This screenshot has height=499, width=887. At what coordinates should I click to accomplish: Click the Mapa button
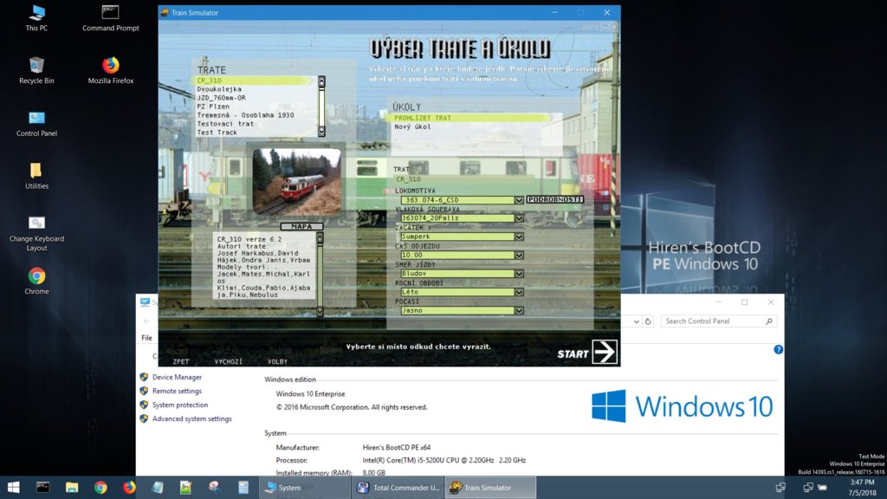pos(301,226)
